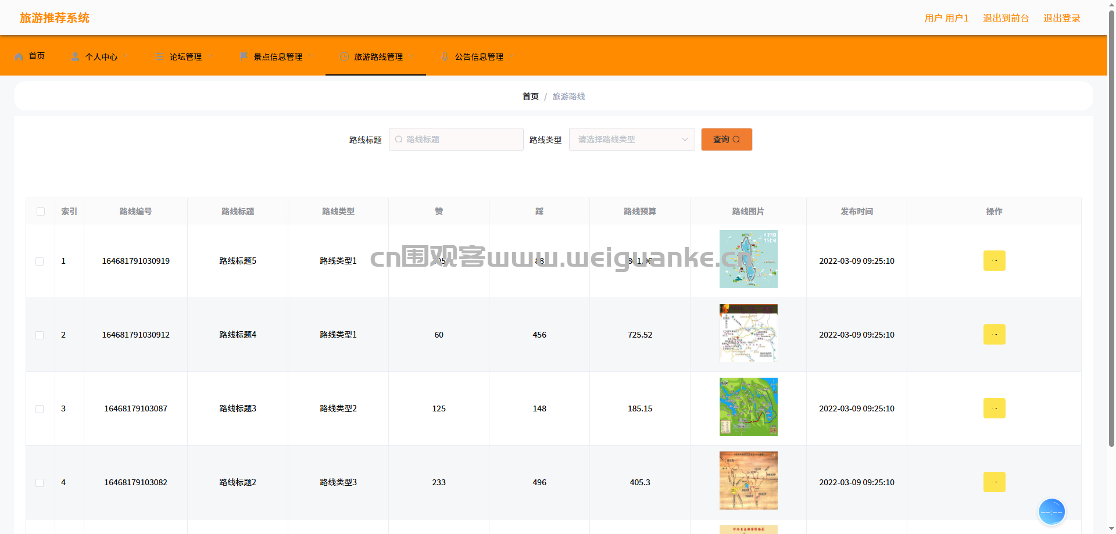
Task: Click the 旅游推荐系统 title
Action: tap(55, 18)
